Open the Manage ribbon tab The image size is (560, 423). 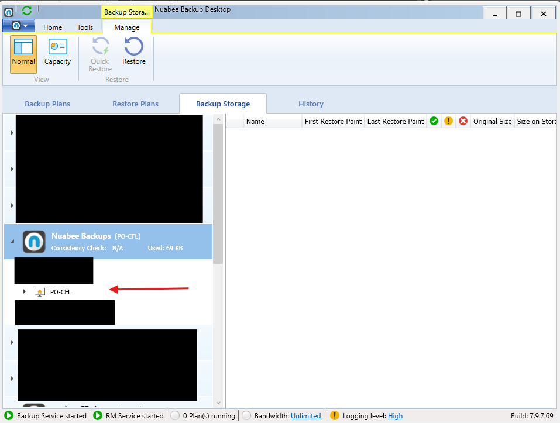pyautogui.click(x=127, y=27)
